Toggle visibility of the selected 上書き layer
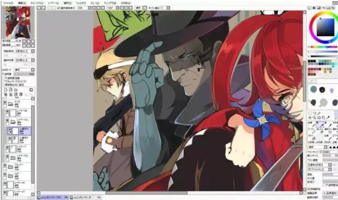 coord(10,130)
